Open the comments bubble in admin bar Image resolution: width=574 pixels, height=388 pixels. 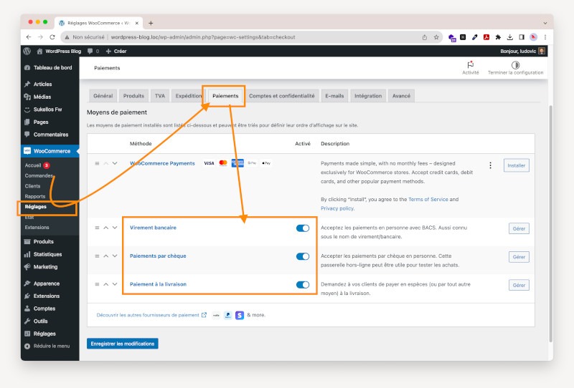(91, 52)
